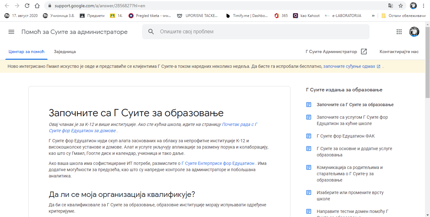Click the Google account avatar in page header
This screenshot has height=217, width=430.
click(x=414, y=32)
